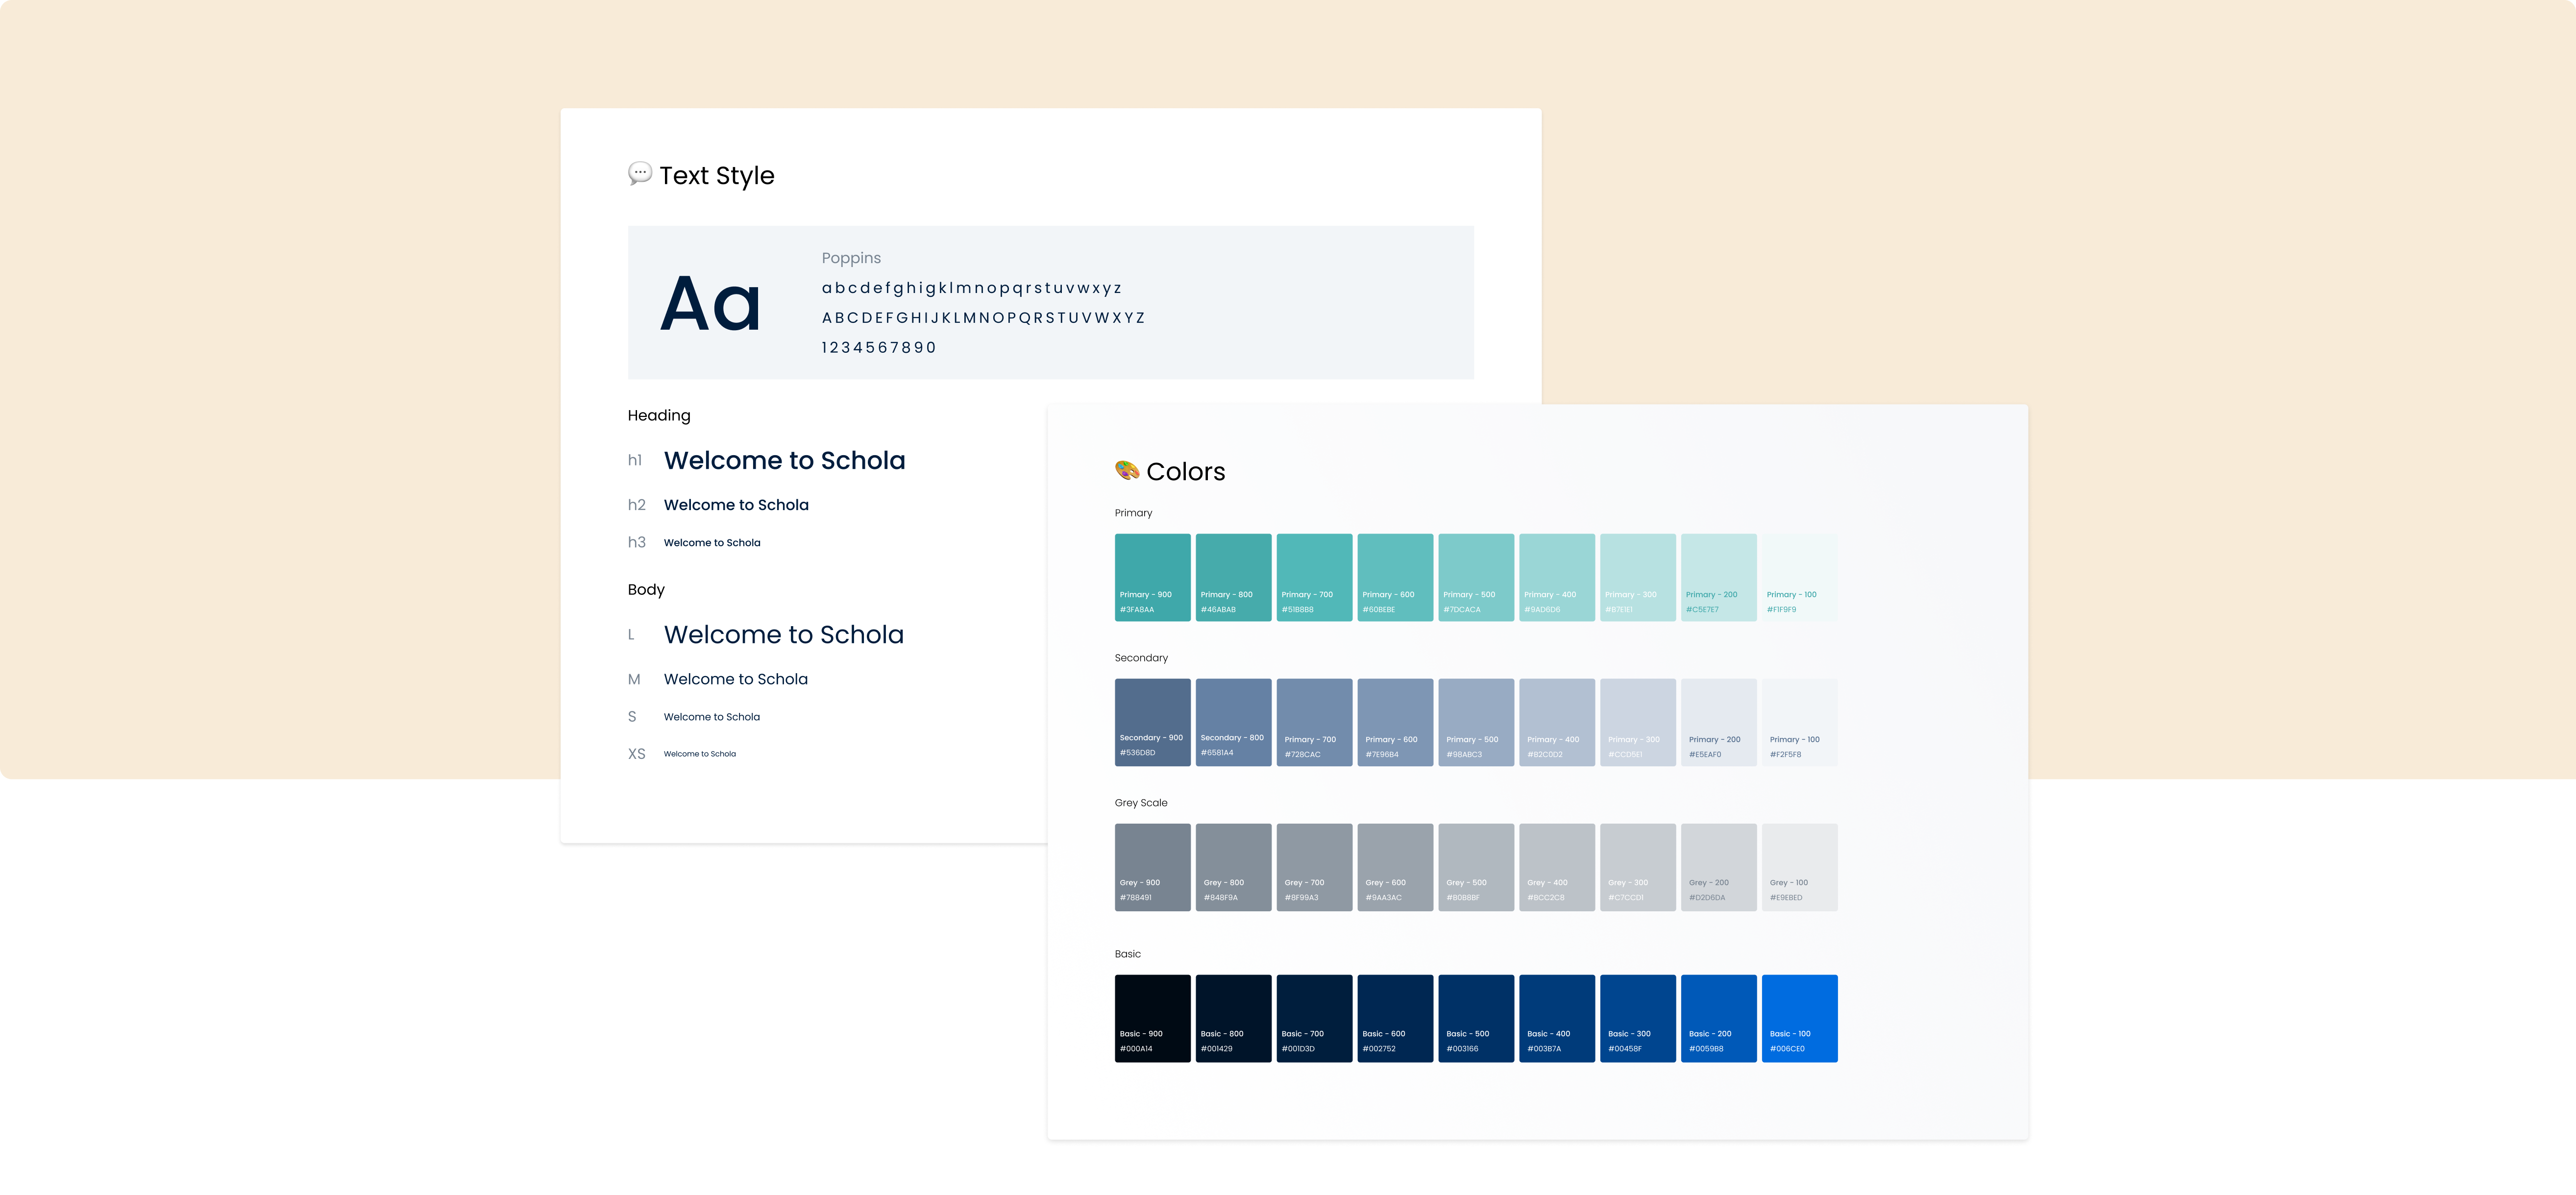Pick the Secondary - 800 swatch #6581A4
Screen dimensions: 2576x1195
click(1233, 722)
